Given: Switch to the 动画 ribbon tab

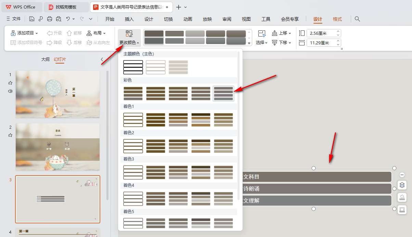Looking at the screenshot, I should [188, 19].
